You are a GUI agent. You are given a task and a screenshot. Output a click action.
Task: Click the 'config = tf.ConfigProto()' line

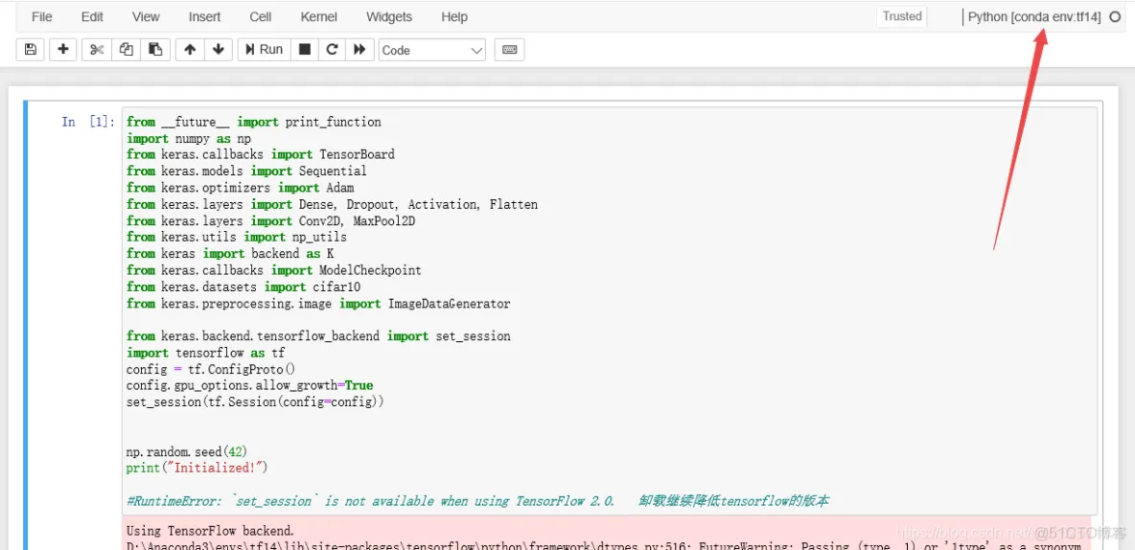tap(211, 369)
